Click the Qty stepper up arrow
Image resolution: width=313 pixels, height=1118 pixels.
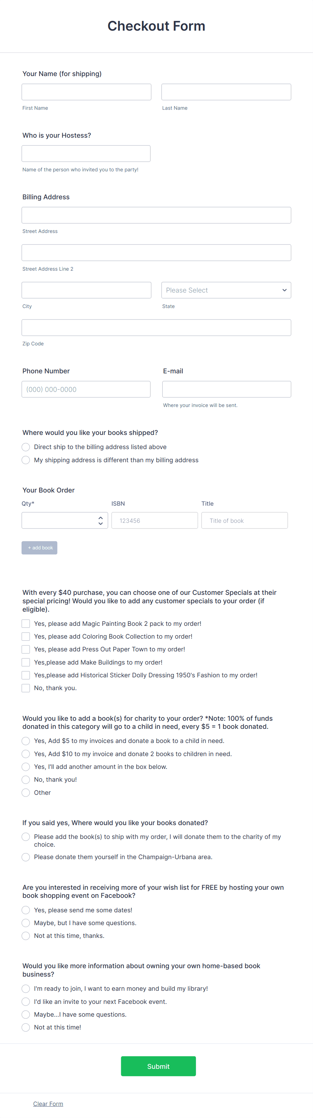(x=100, y=517)
